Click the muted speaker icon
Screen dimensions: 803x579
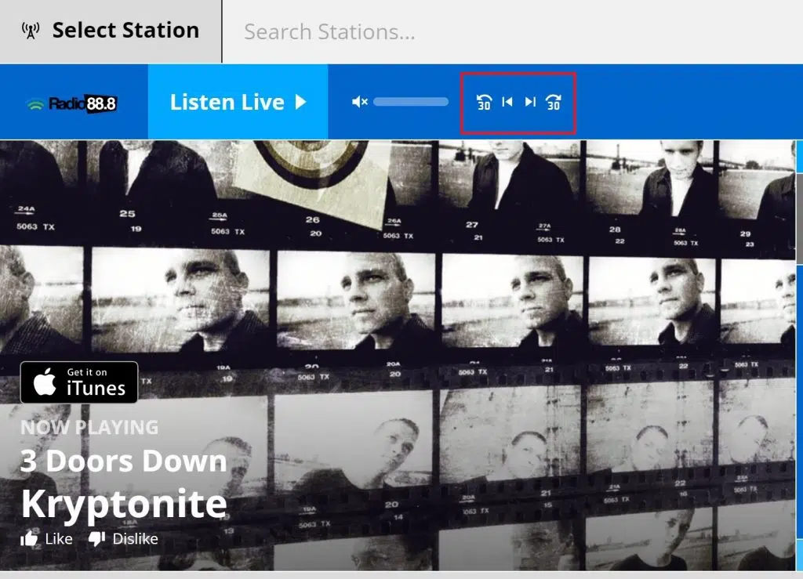(359, 102)
